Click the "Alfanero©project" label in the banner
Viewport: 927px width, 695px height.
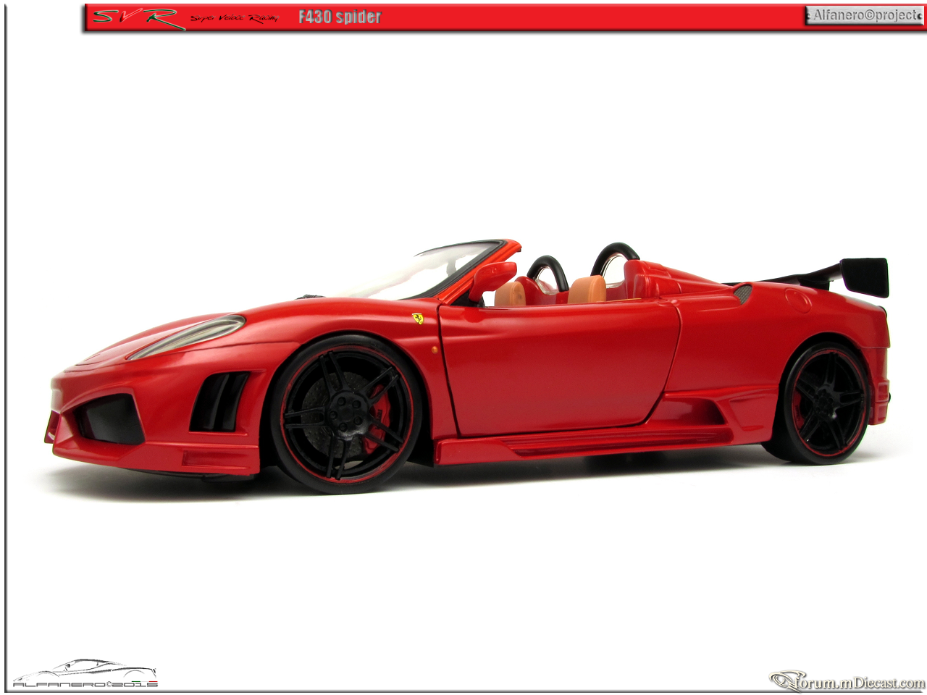tap(865, 15)
